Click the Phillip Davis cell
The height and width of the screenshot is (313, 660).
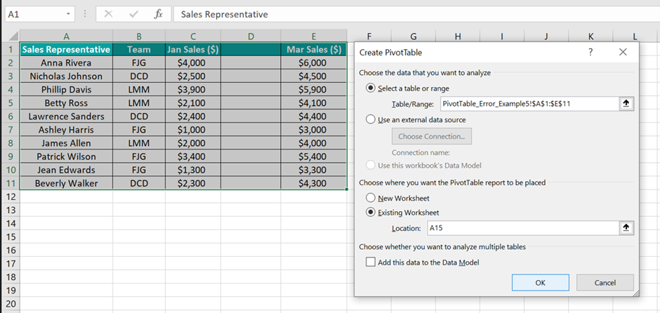(x=66, y=90)
